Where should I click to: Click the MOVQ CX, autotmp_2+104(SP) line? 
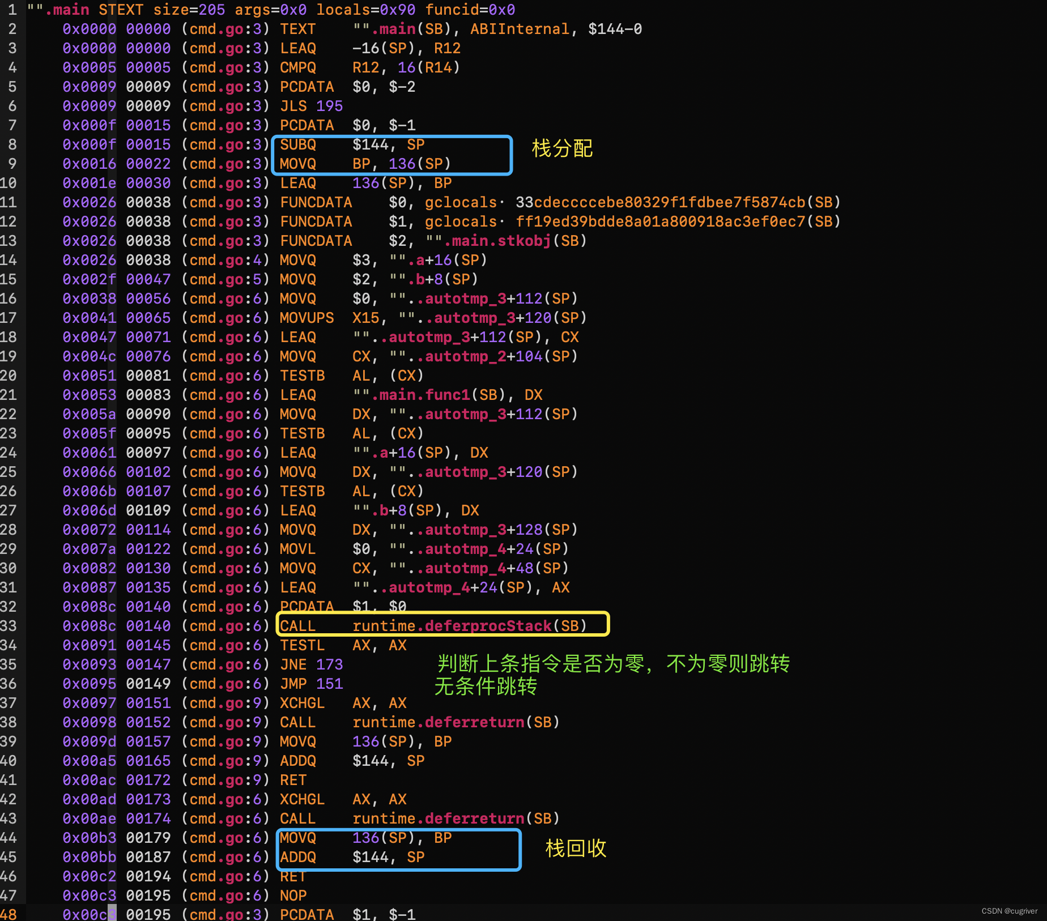click(429, 356)
